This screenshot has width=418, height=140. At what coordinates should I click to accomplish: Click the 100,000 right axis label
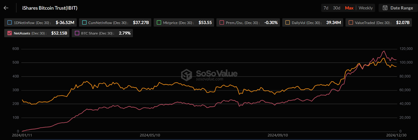[406, 62]
